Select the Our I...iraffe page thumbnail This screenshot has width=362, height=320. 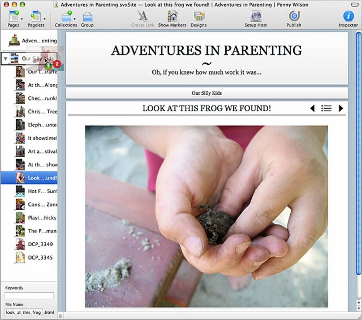click(20, 72)
